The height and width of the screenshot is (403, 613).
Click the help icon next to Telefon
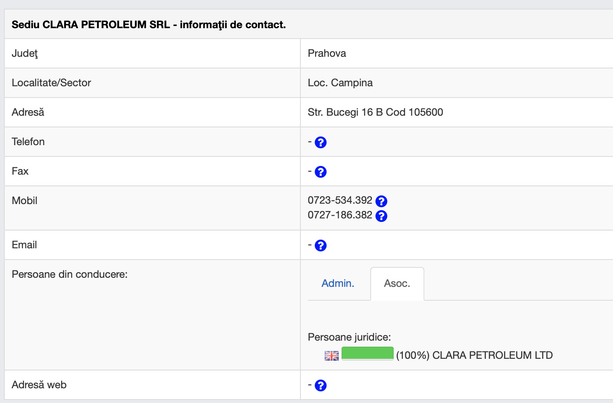click(320, 142)
